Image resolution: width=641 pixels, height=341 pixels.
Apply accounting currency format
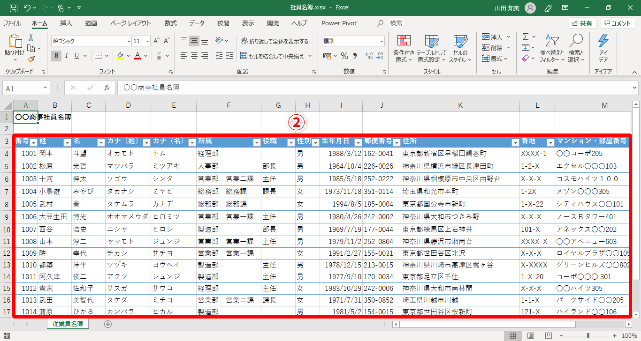(327, 56)
